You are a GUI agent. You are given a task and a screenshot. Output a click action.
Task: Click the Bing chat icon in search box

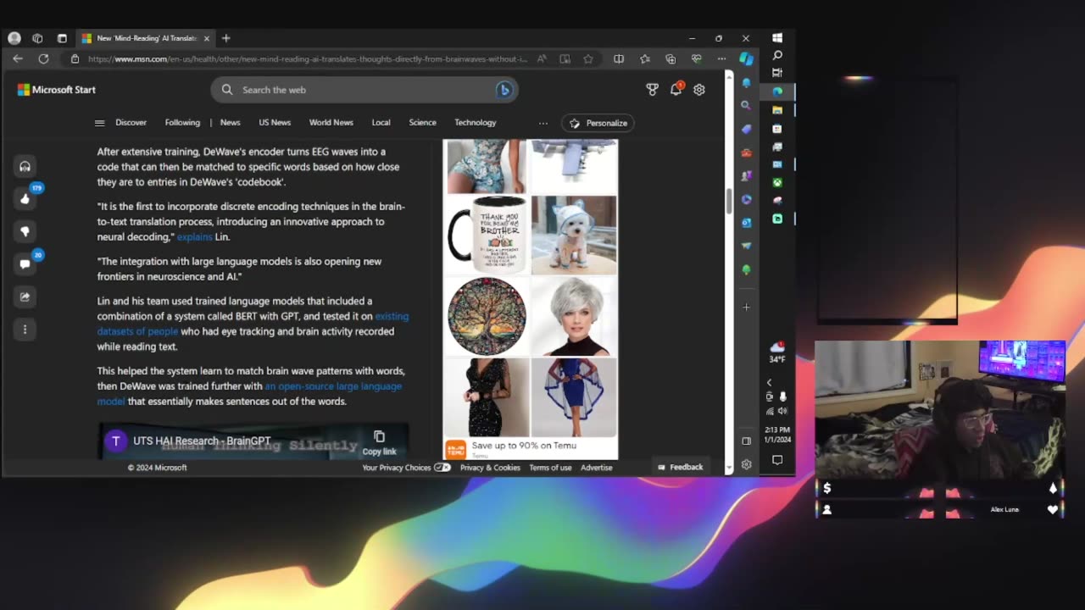pos(504,90)
